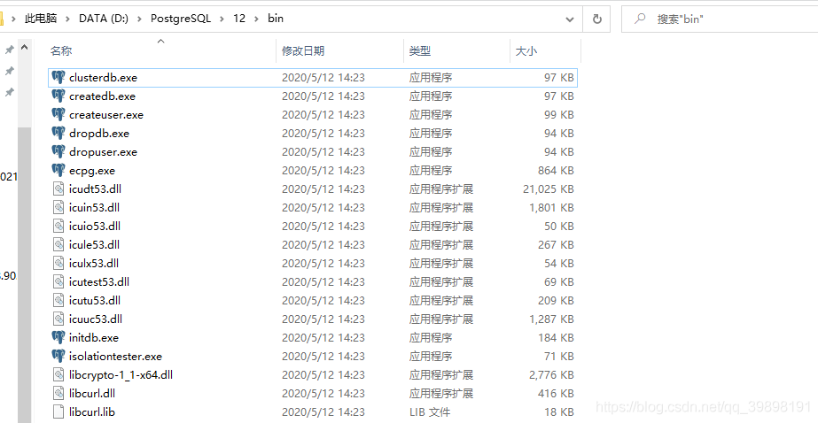
Task: Expand the chevron after PostgreSQL in path
Action: (x=222, y=19)
